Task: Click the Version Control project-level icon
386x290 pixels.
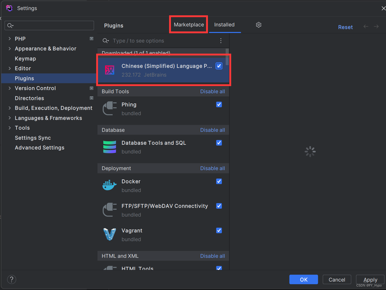Action: [x=92, y=88]
